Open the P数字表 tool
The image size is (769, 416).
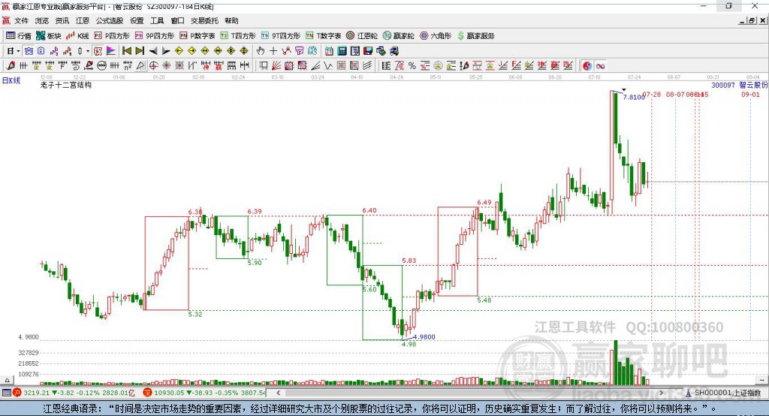pos(198,36)
